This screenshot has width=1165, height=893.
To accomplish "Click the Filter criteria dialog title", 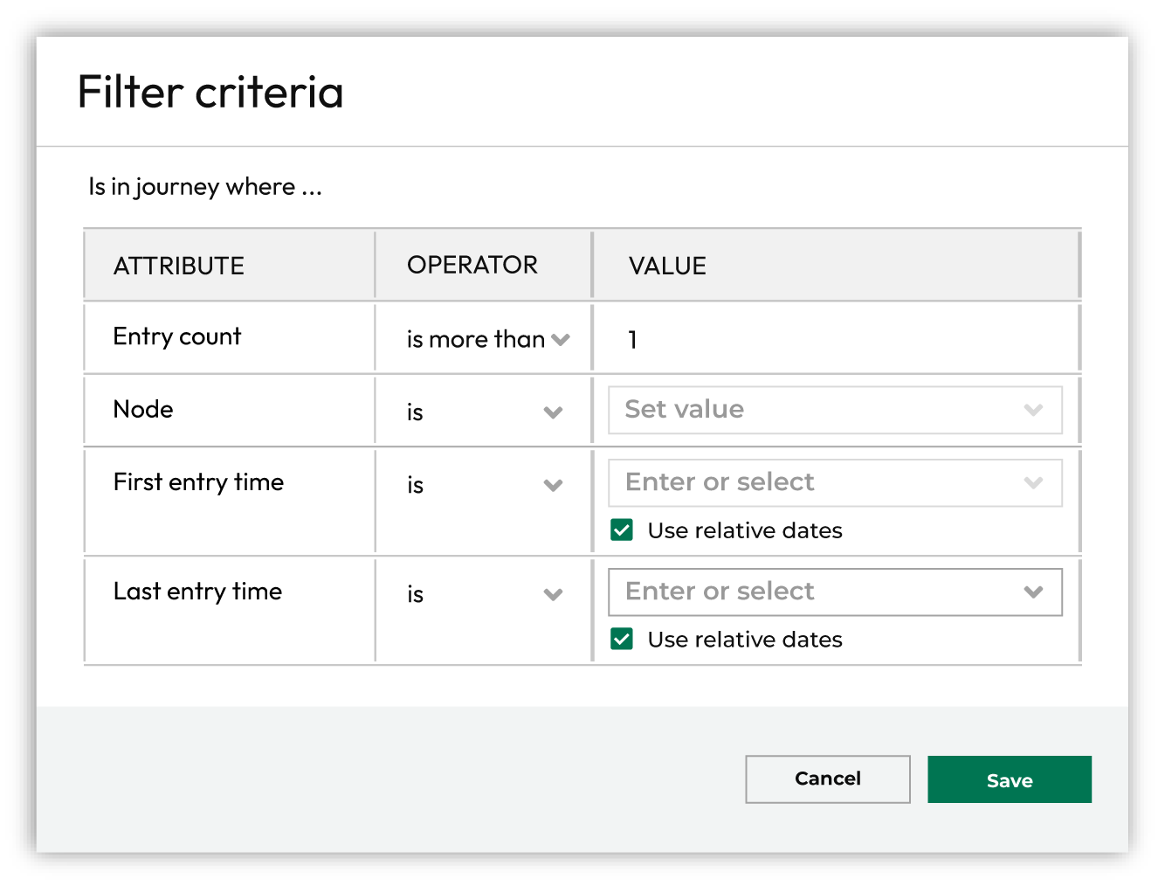I will click(x=210, y=92).
